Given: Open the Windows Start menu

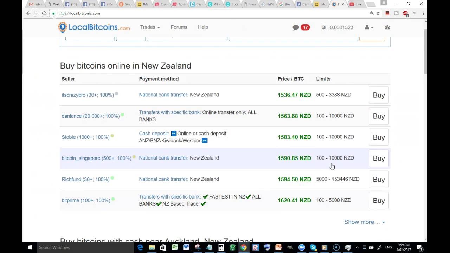Looking at the screenshot, I should coord(30,247).
